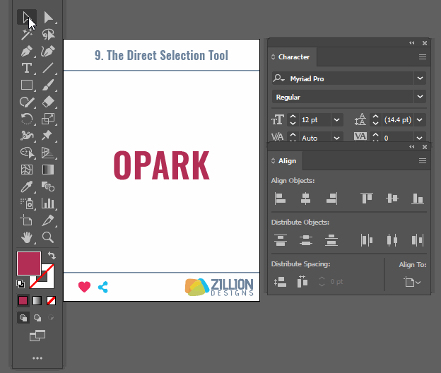Select the Direct Selection tool
The image size is (441, 373).
click(48, 18)
